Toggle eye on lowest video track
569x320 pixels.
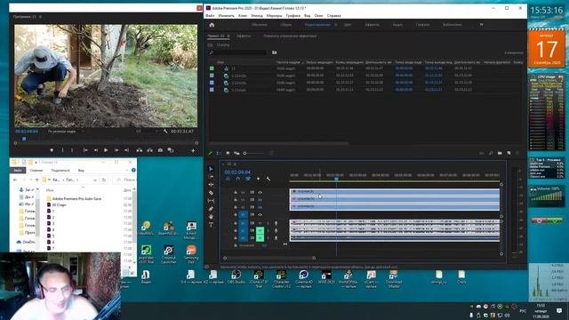[x=260, y=215]
